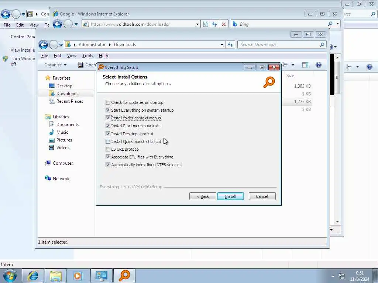Click search magnifier icon in Downloads window
The height and width of the screenshot is (283, 378).
click(x=322, y=45)
